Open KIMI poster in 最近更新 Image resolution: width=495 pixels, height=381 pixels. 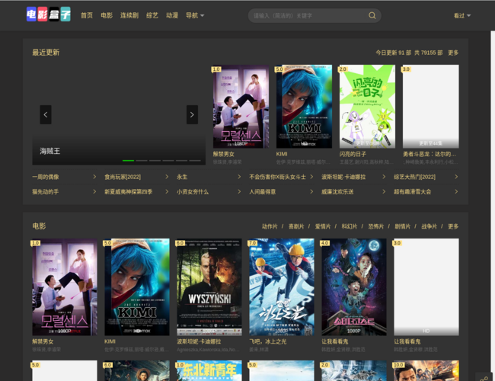click(304, 107)
